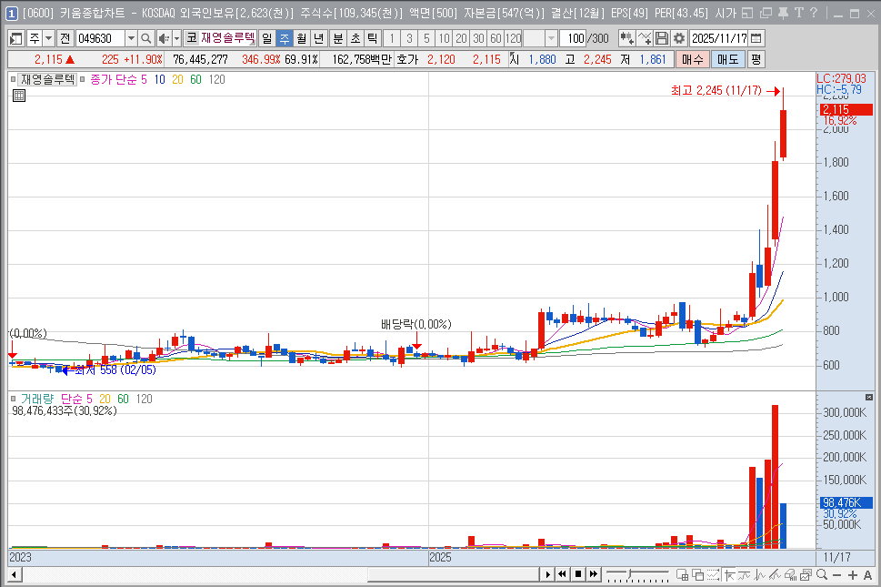Click the 배당락(0.00%) marker label
Viewport: 881px width, 587px height.
pos(416,324)
